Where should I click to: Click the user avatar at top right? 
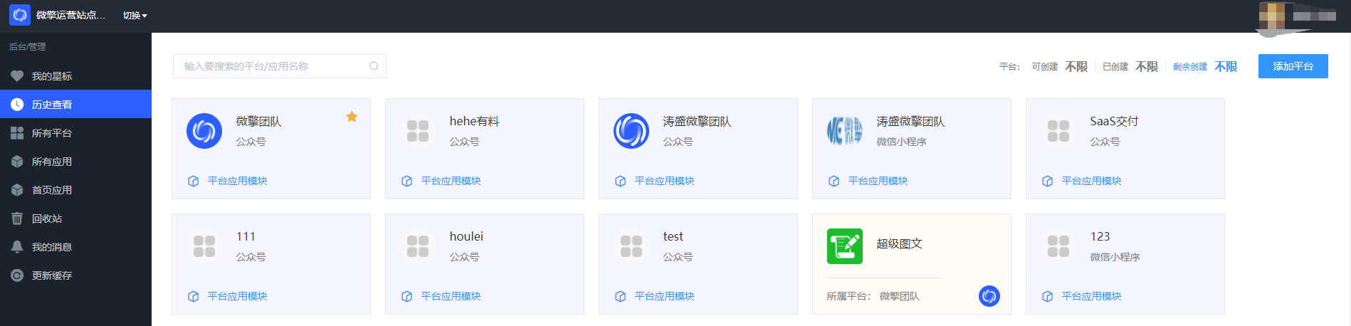1272,16
